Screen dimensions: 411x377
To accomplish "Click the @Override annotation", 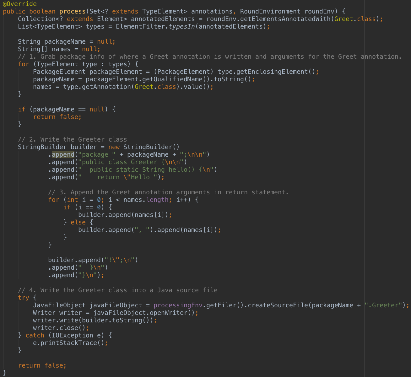I will [20, 4].
